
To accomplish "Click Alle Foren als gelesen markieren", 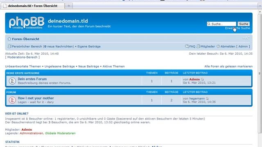I will pos(228,66).
